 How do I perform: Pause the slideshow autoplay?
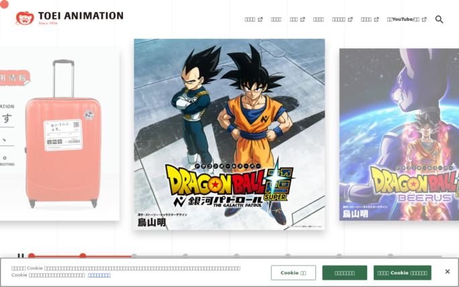click(x=21, y=255)
